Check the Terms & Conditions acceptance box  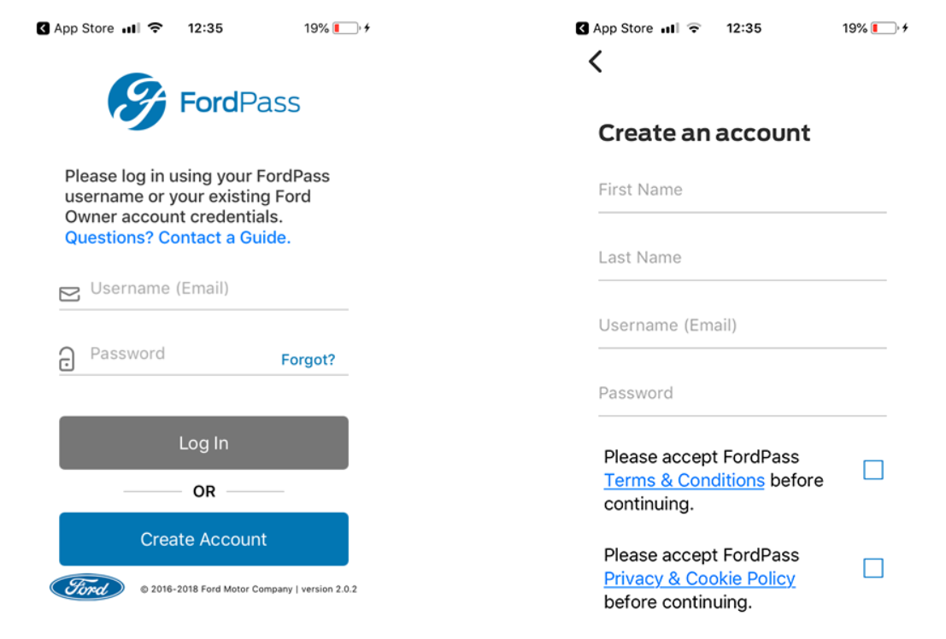873,470
